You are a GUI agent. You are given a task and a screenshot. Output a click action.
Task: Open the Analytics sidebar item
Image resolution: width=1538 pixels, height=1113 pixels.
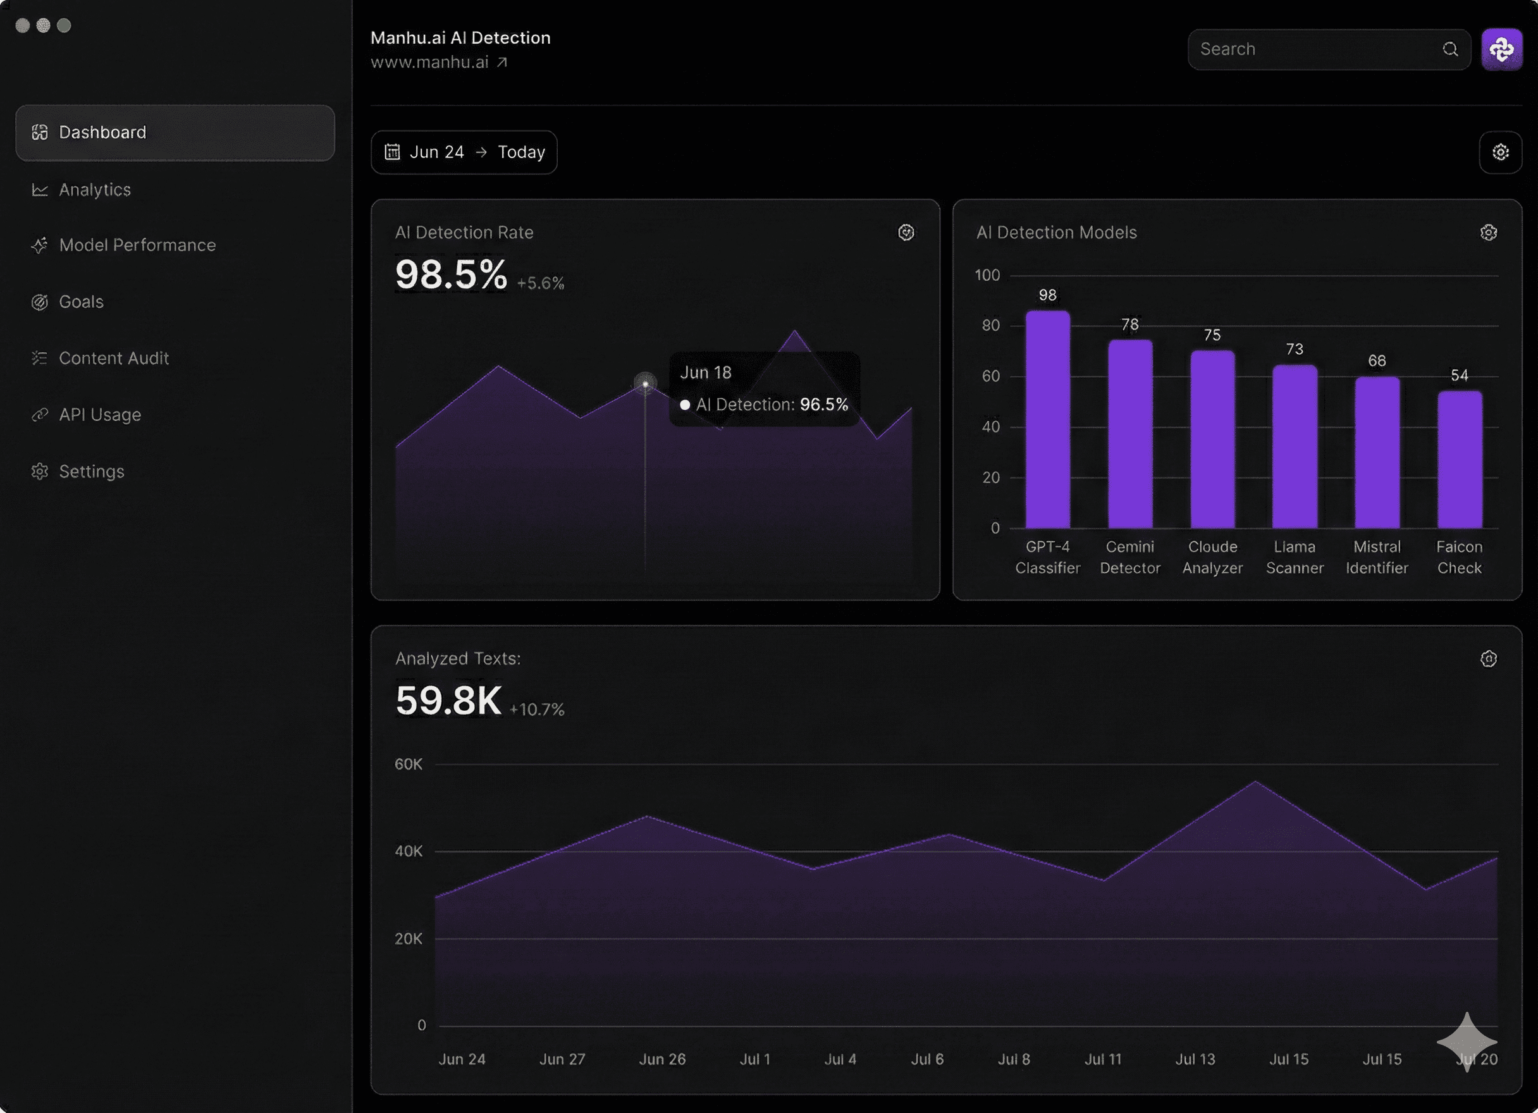(94, 189)
